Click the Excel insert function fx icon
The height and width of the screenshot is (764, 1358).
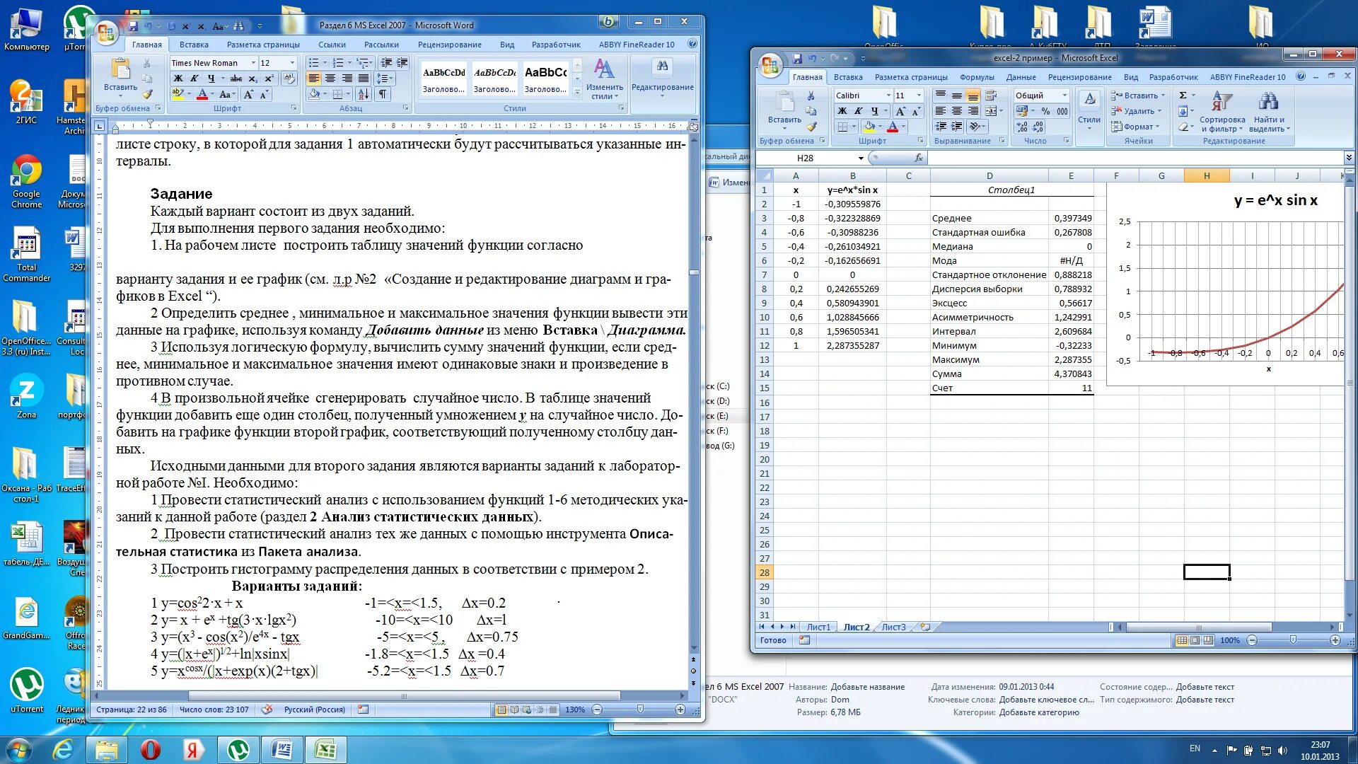(x=918, y=158)
